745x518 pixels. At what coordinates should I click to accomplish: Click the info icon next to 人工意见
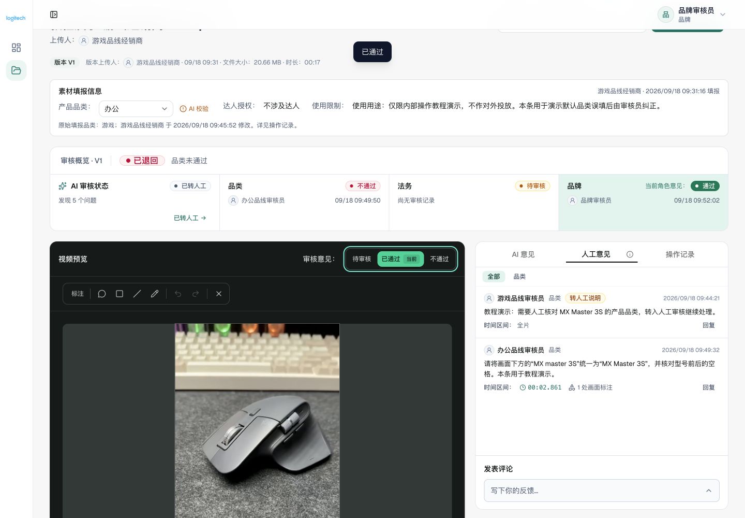[x=630, y=254]
